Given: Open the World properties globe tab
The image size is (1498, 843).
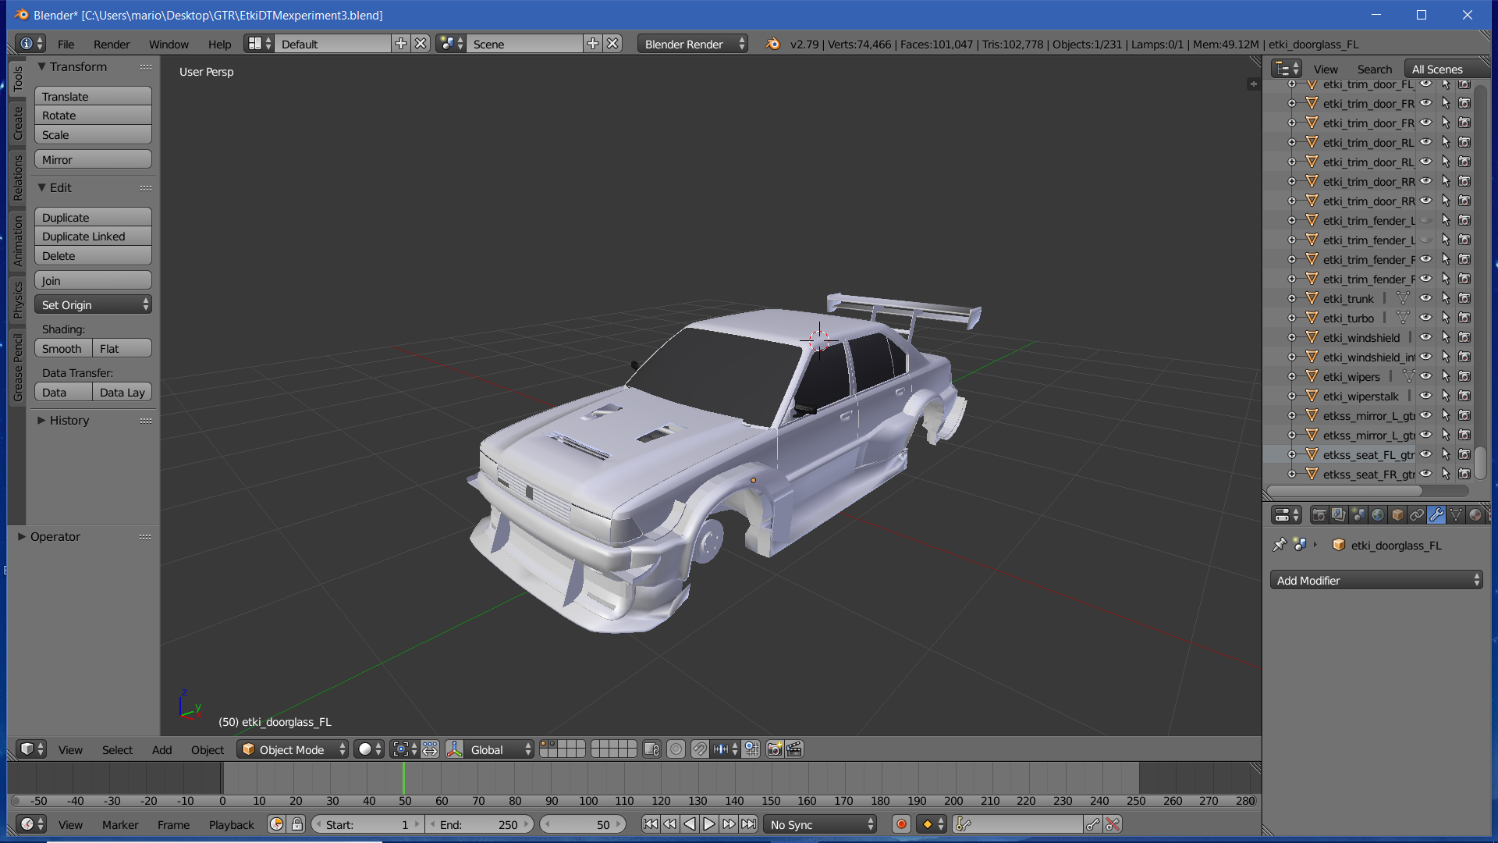Looking at the screenshot, I should coord(1378,515).
